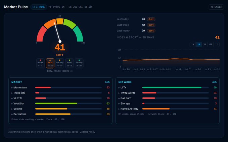Click the SOFT label under the score
Viewport: 228px width, 142px height.
coord(60,55)
